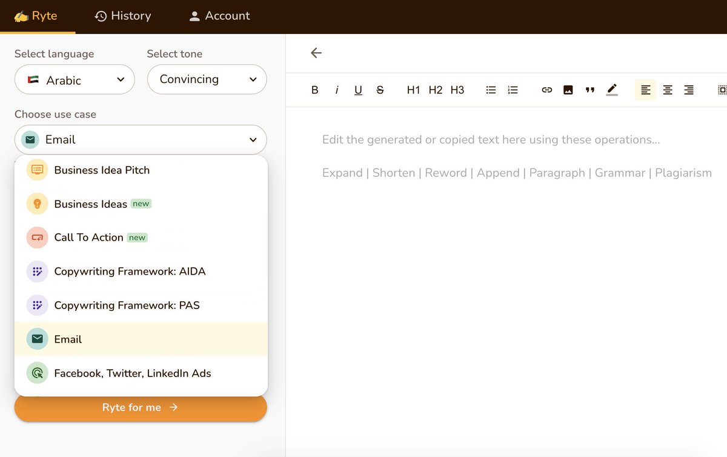Align text to the right
This screenshot has height=457, width=727.
689,90
